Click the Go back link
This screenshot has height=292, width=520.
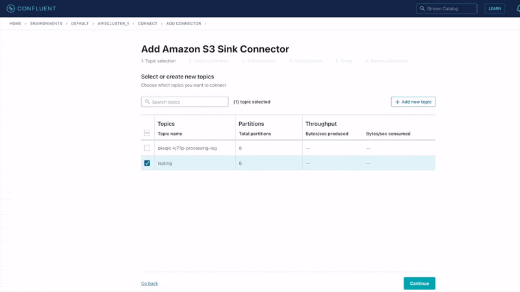pos(149,284)
